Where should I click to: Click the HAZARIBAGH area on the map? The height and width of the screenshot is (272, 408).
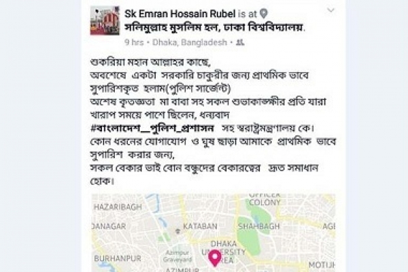point(118,207)
